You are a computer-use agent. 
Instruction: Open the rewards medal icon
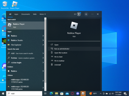tap(79, 14)
